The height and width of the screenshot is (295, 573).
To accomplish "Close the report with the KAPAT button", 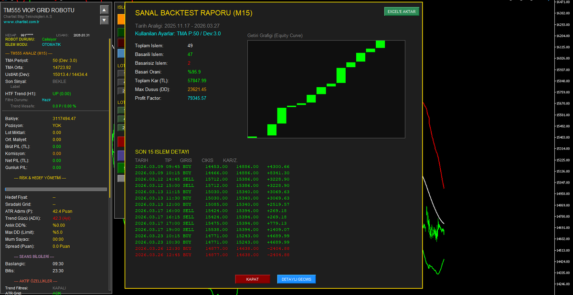I will pos(253,279).
